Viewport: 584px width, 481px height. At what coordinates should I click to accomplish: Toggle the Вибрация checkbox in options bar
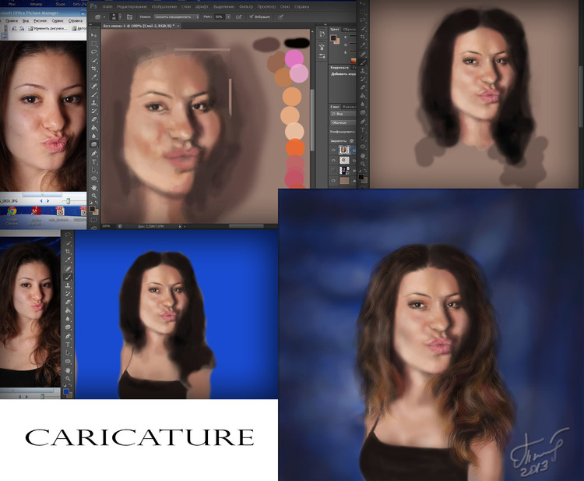click(252, 16)
